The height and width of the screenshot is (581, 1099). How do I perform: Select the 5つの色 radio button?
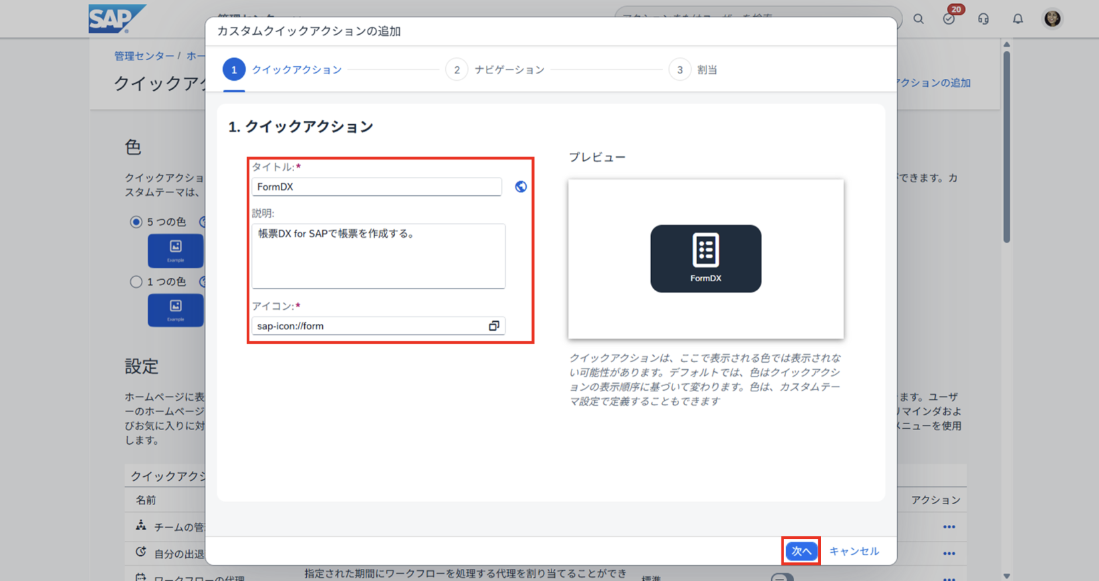pos(136,222)
